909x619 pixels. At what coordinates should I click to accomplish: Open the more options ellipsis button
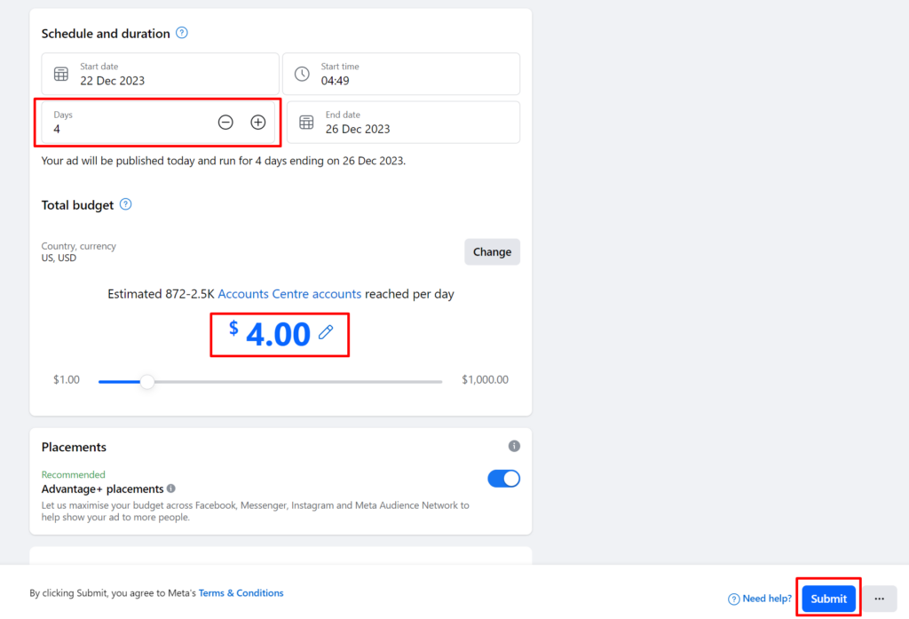click(x=880, y=598)
